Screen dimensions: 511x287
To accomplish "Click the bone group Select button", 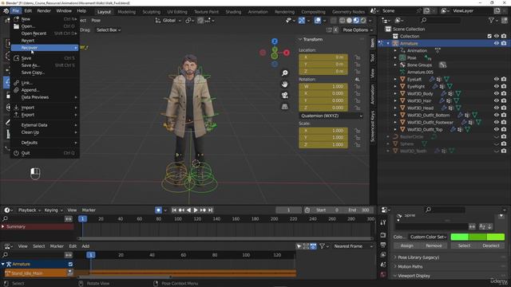I will (464, 246).
